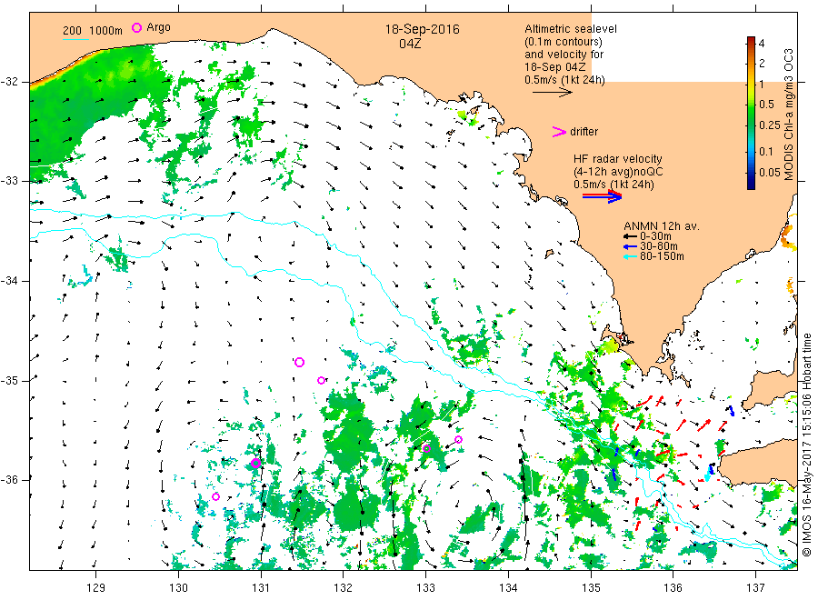Click the '30-80m' depth label
The height and width of the screenshot is (600, 818).
pos(659,246)
